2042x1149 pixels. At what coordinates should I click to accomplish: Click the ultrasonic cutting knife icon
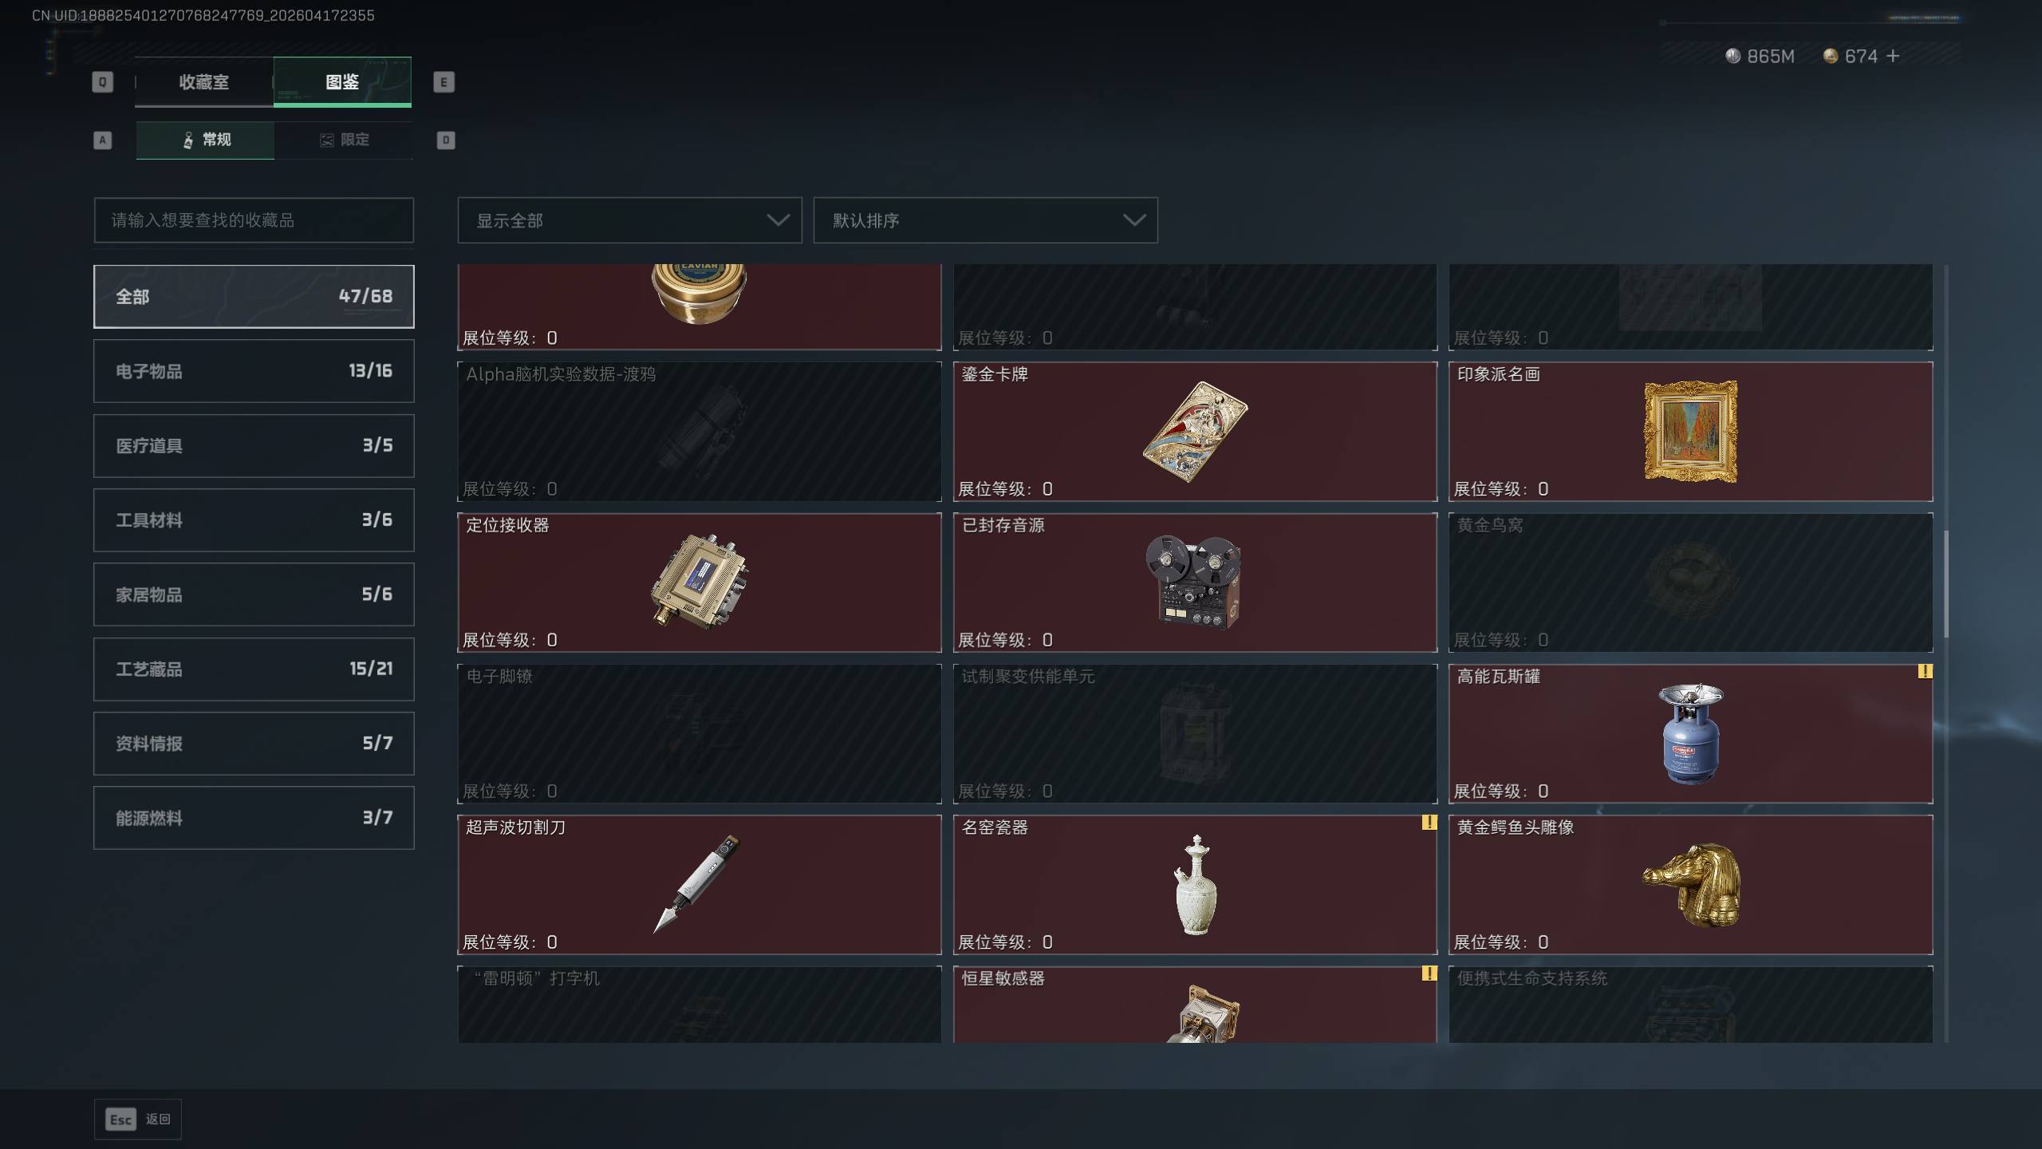pos(696,883)
